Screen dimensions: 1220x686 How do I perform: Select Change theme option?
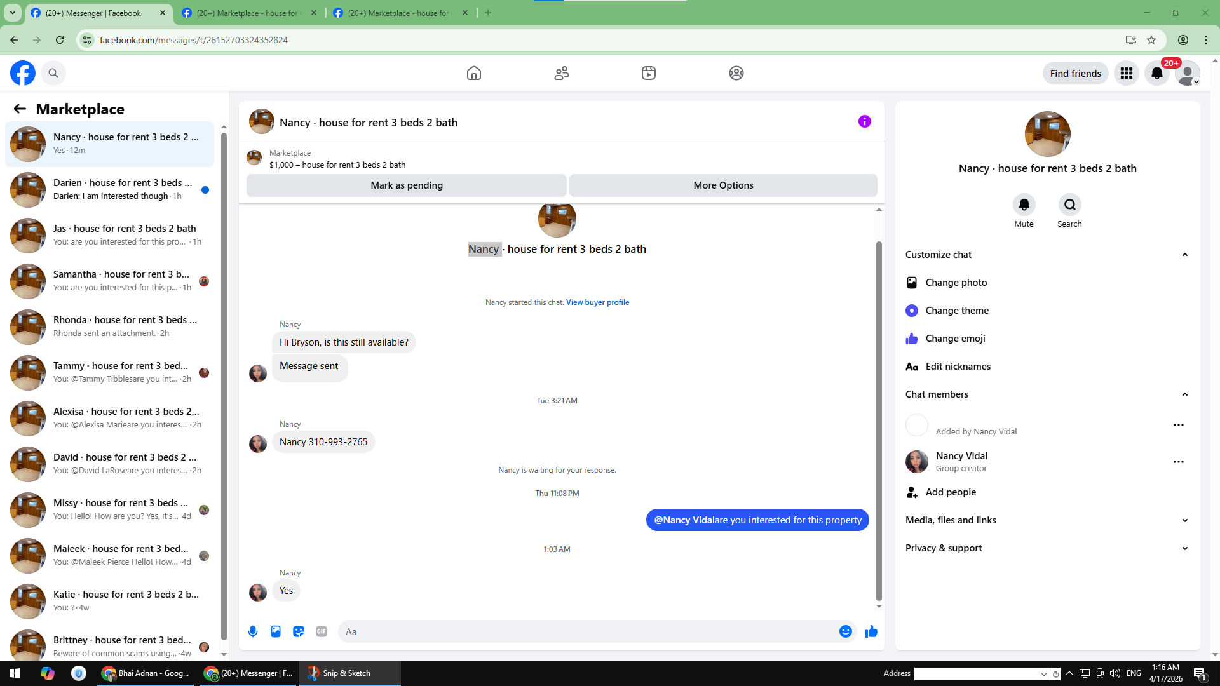click(1047, 311)
